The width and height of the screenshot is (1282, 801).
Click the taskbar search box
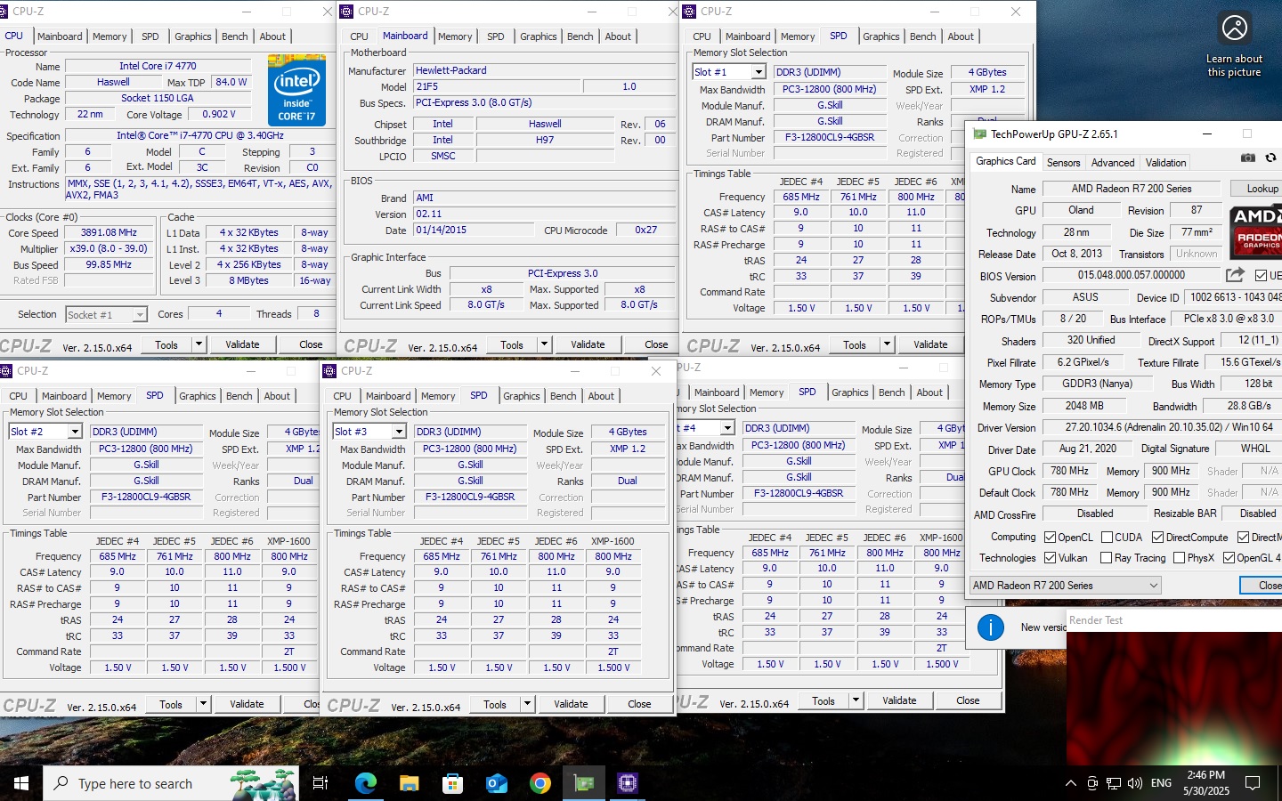(x=169, y=783)
